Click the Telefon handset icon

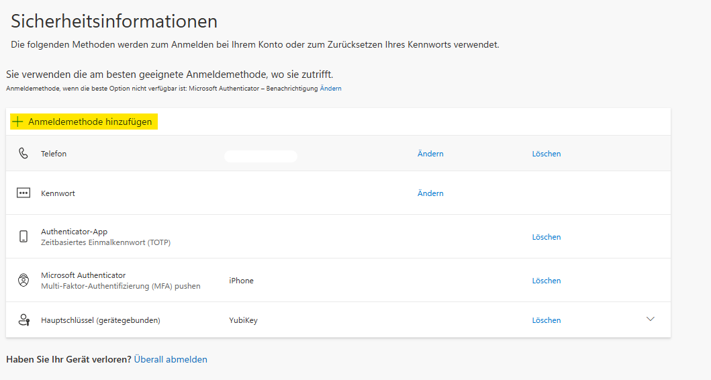tap(23, 154)
